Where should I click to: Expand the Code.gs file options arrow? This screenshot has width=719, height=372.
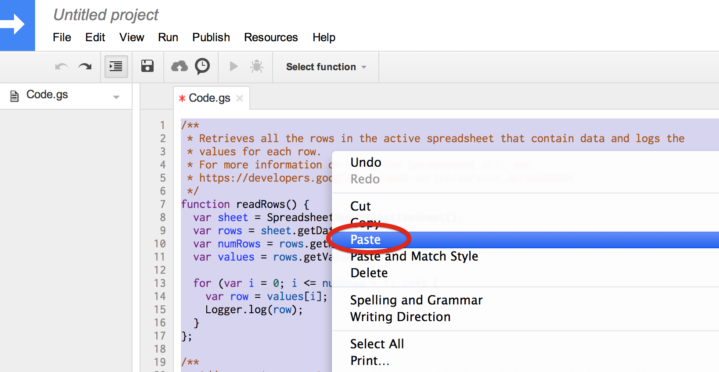(x=116, y=97)
